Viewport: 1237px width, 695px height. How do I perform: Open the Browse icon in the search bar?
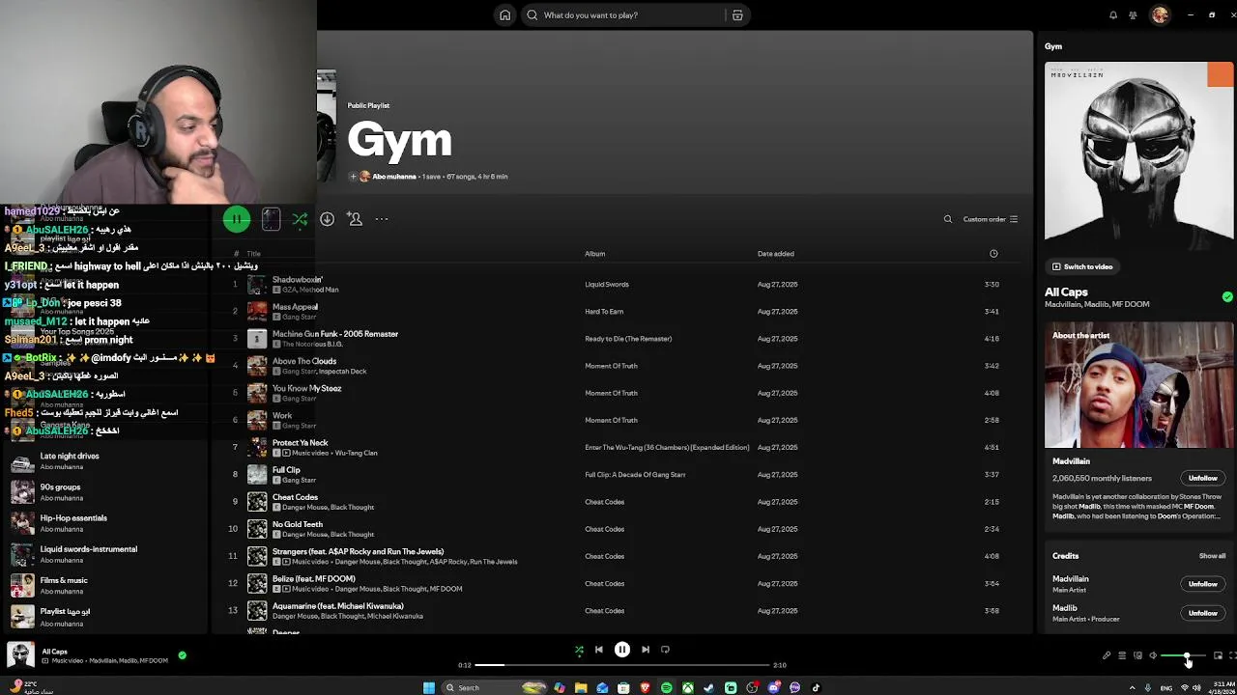coord(737,15)
